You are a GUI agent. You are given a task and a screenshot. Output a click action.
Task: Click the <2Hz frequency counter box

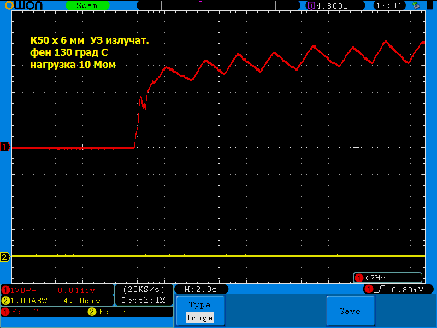pos(388,277)
